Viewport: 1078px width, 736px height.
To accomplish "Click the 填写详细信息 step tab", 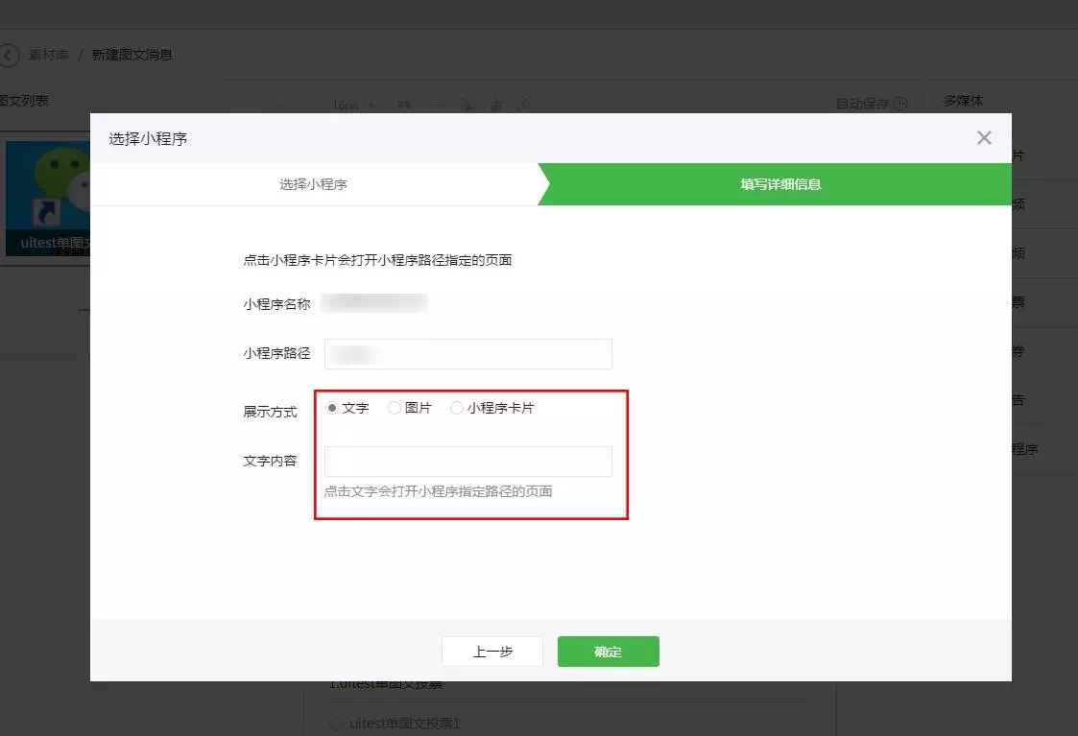I will (779, 184).
